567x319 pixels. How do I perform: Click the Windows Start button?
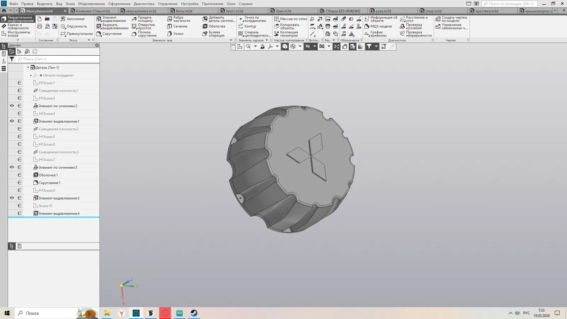[7, 313]
